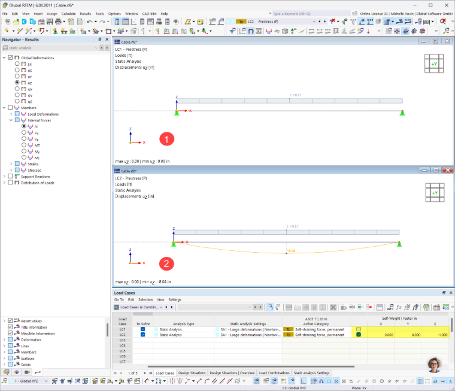Click the Load Cases horizontal scrollbar
The width and height of the screenshot is (455, 391).
(x=251, y=366)
